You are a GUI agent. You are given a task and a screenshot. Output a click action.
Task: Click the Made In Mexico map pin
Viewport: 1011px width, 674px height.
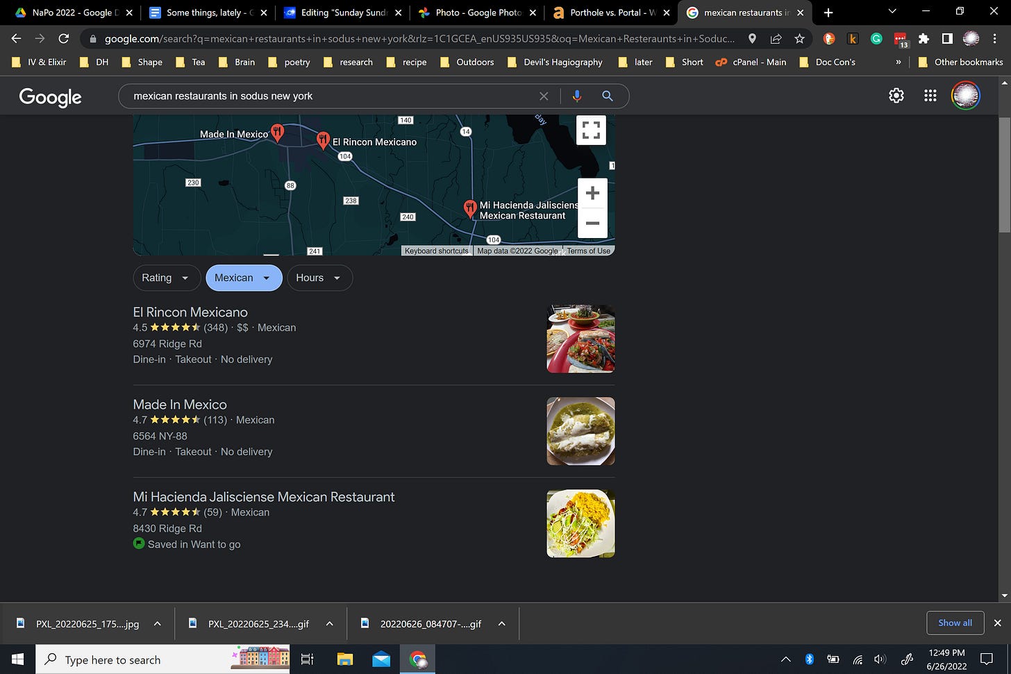pos(277,133)
